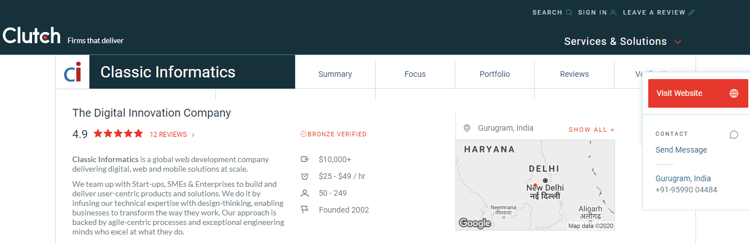This screenshot has width=750, height=244.
Task: Click the search magnifier icon
Action: (x=569, y=12)
